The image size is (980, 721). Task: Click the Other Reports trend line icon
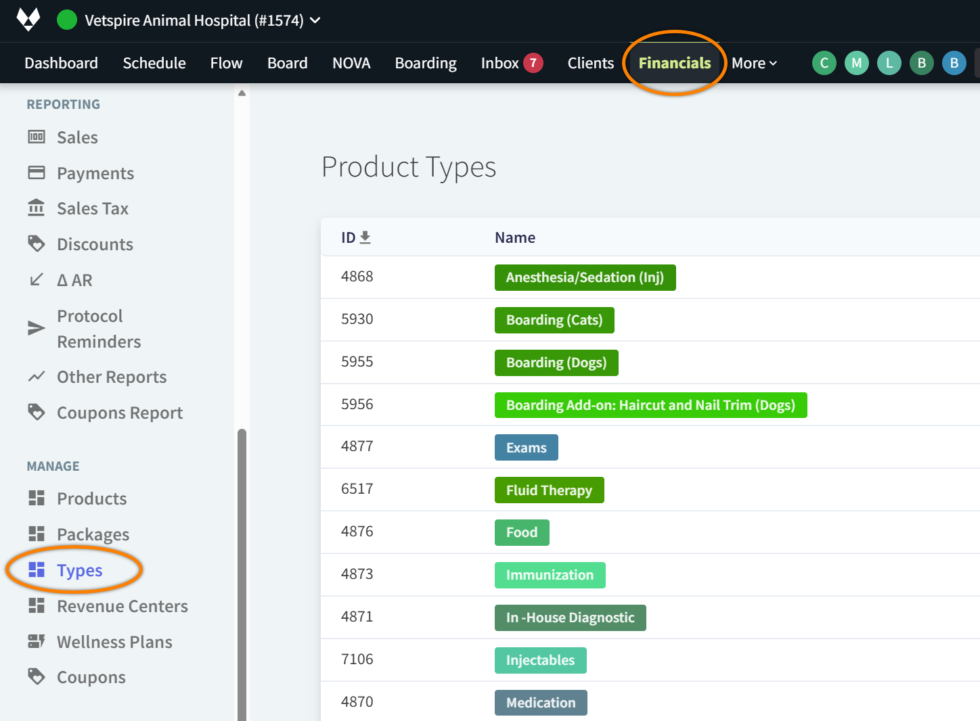click(x=37, y=377)
